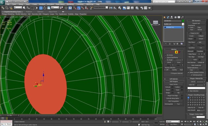Enable the By Angle checkbox
The height and width of the screenshot is (126, 208).
coord(166,60)
